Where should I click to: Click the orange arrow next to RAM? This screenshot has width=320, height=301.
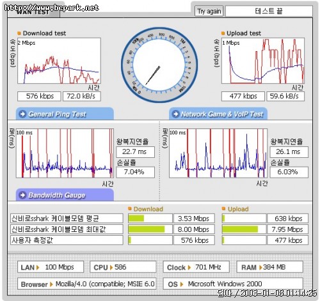(260, 267)
